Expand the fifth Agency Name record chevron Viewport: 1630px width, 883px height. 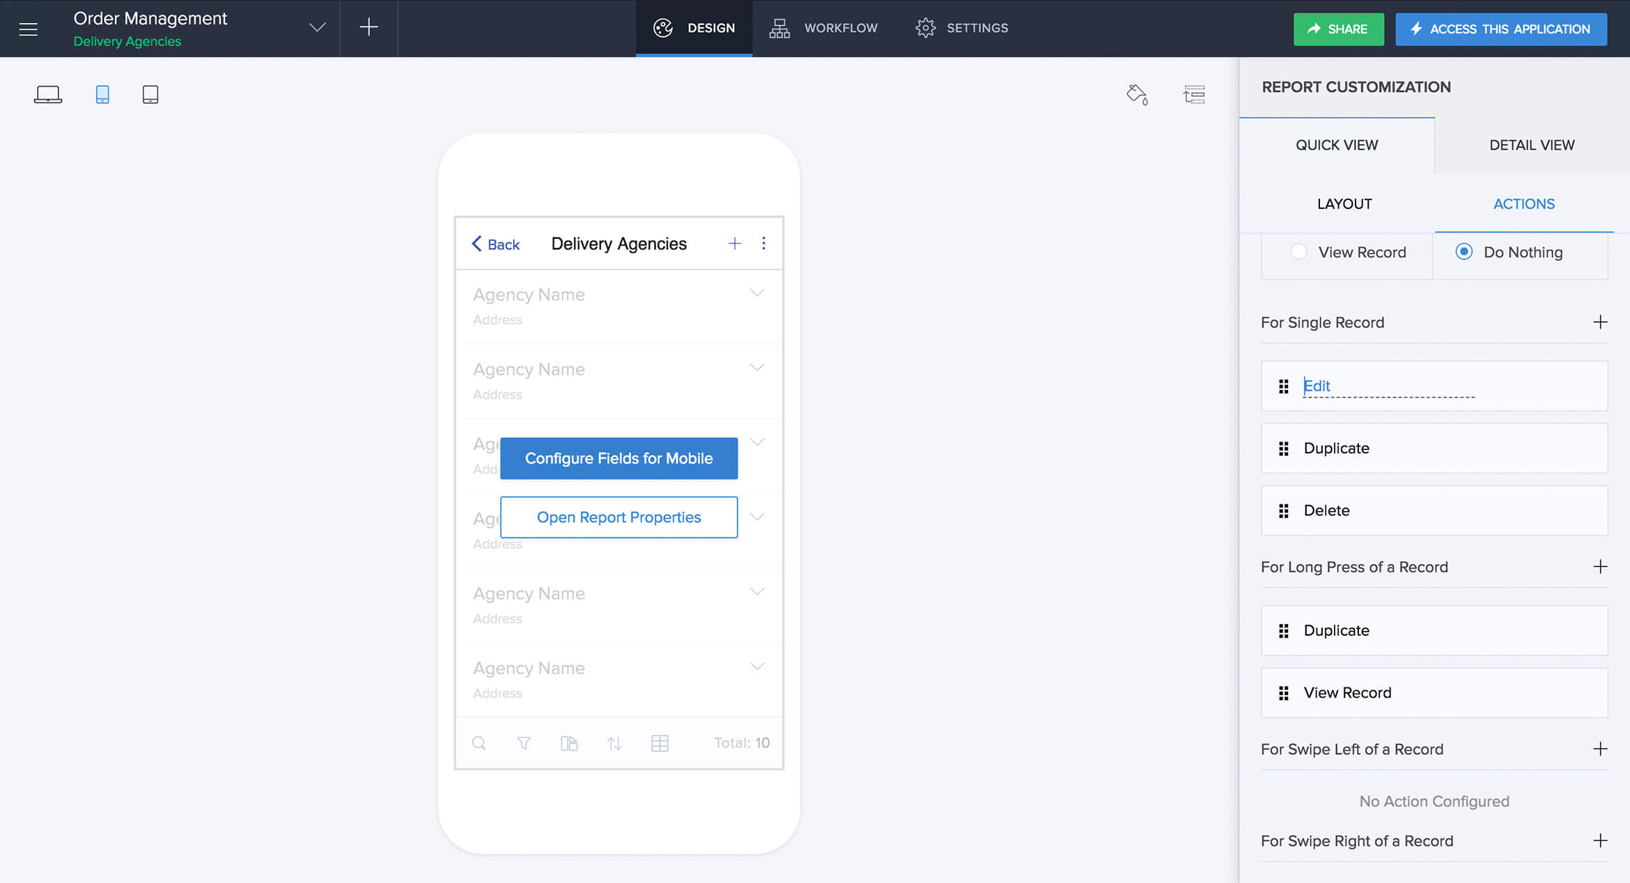pos(757,591)
